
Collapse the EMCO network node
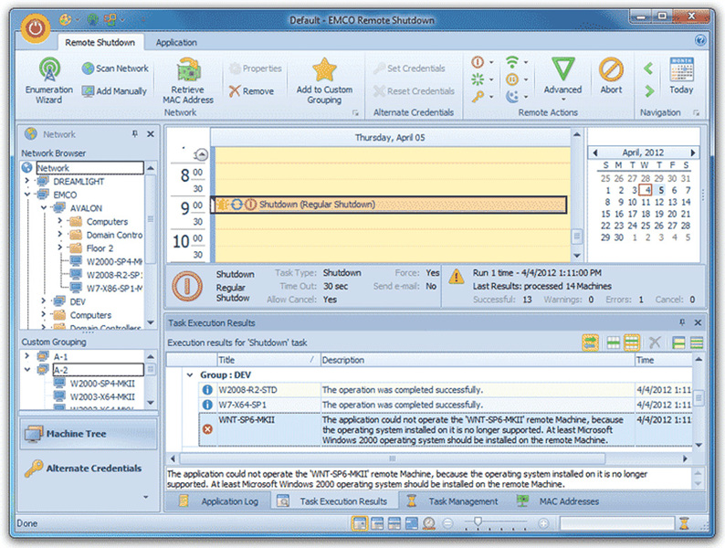point(26,195)
